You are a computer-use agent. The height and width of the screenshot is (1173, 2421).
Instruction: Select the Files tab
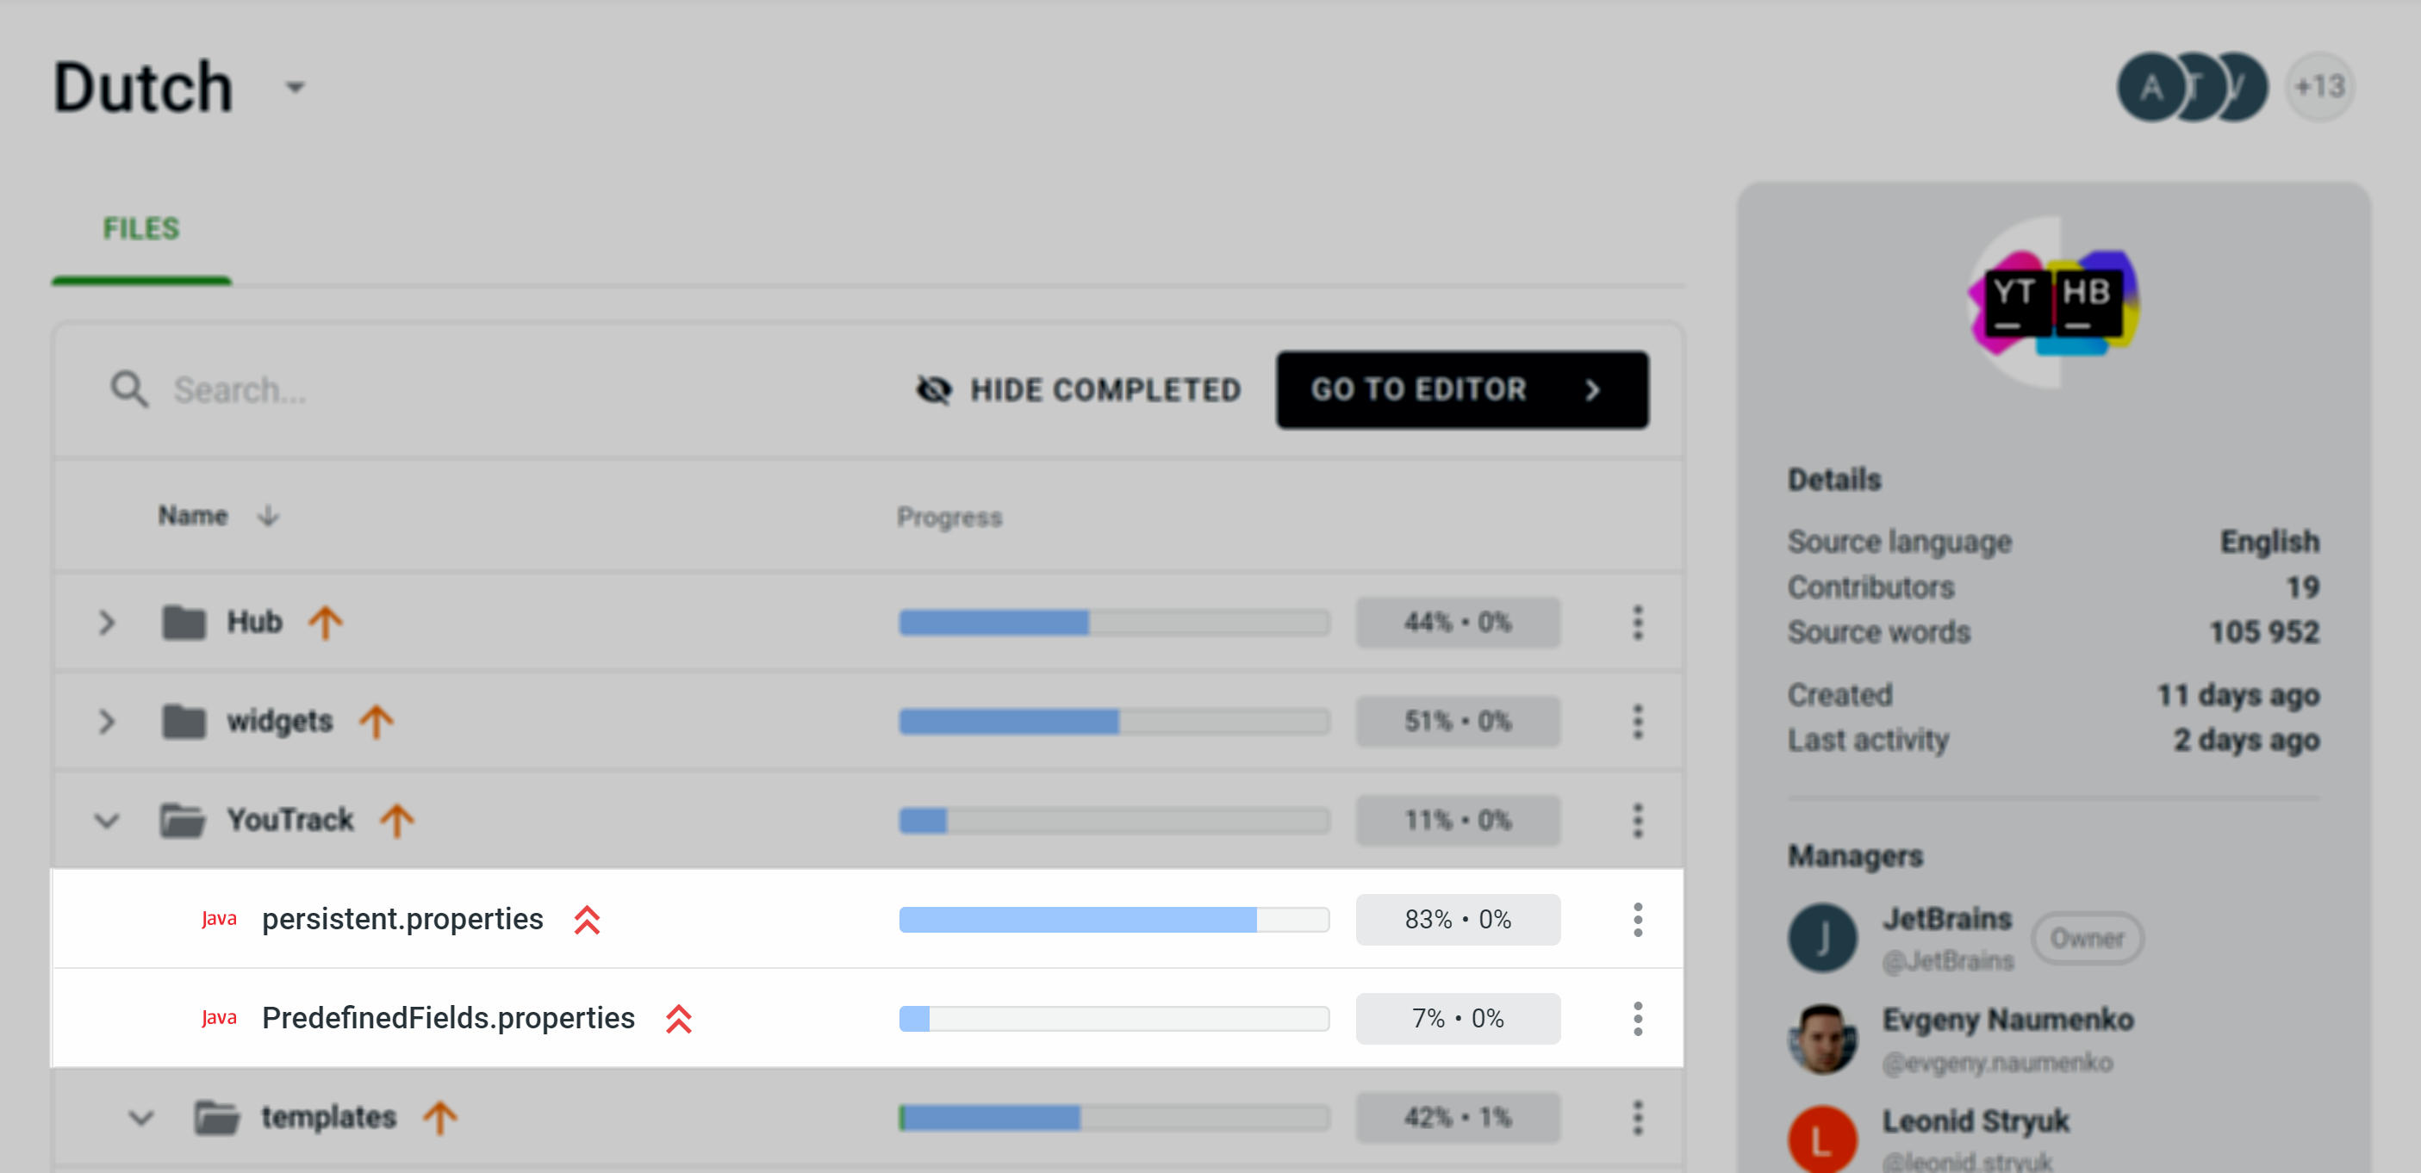[141, 228]
